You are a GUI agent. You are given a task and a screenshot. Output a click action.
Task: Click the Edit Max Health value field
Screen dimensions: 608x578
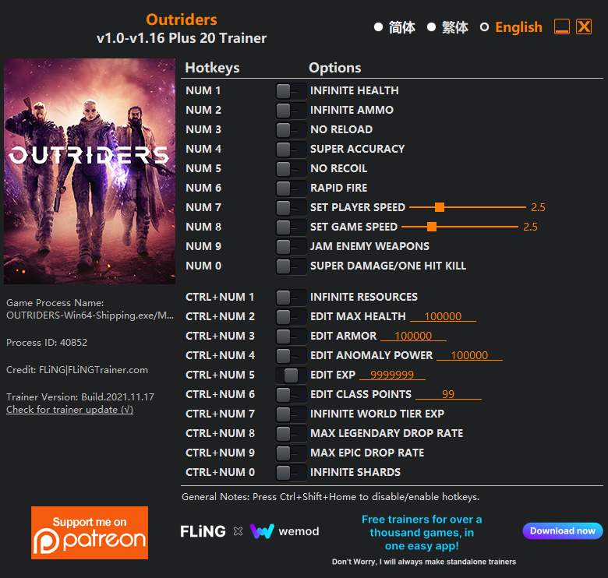coord(443,316)
